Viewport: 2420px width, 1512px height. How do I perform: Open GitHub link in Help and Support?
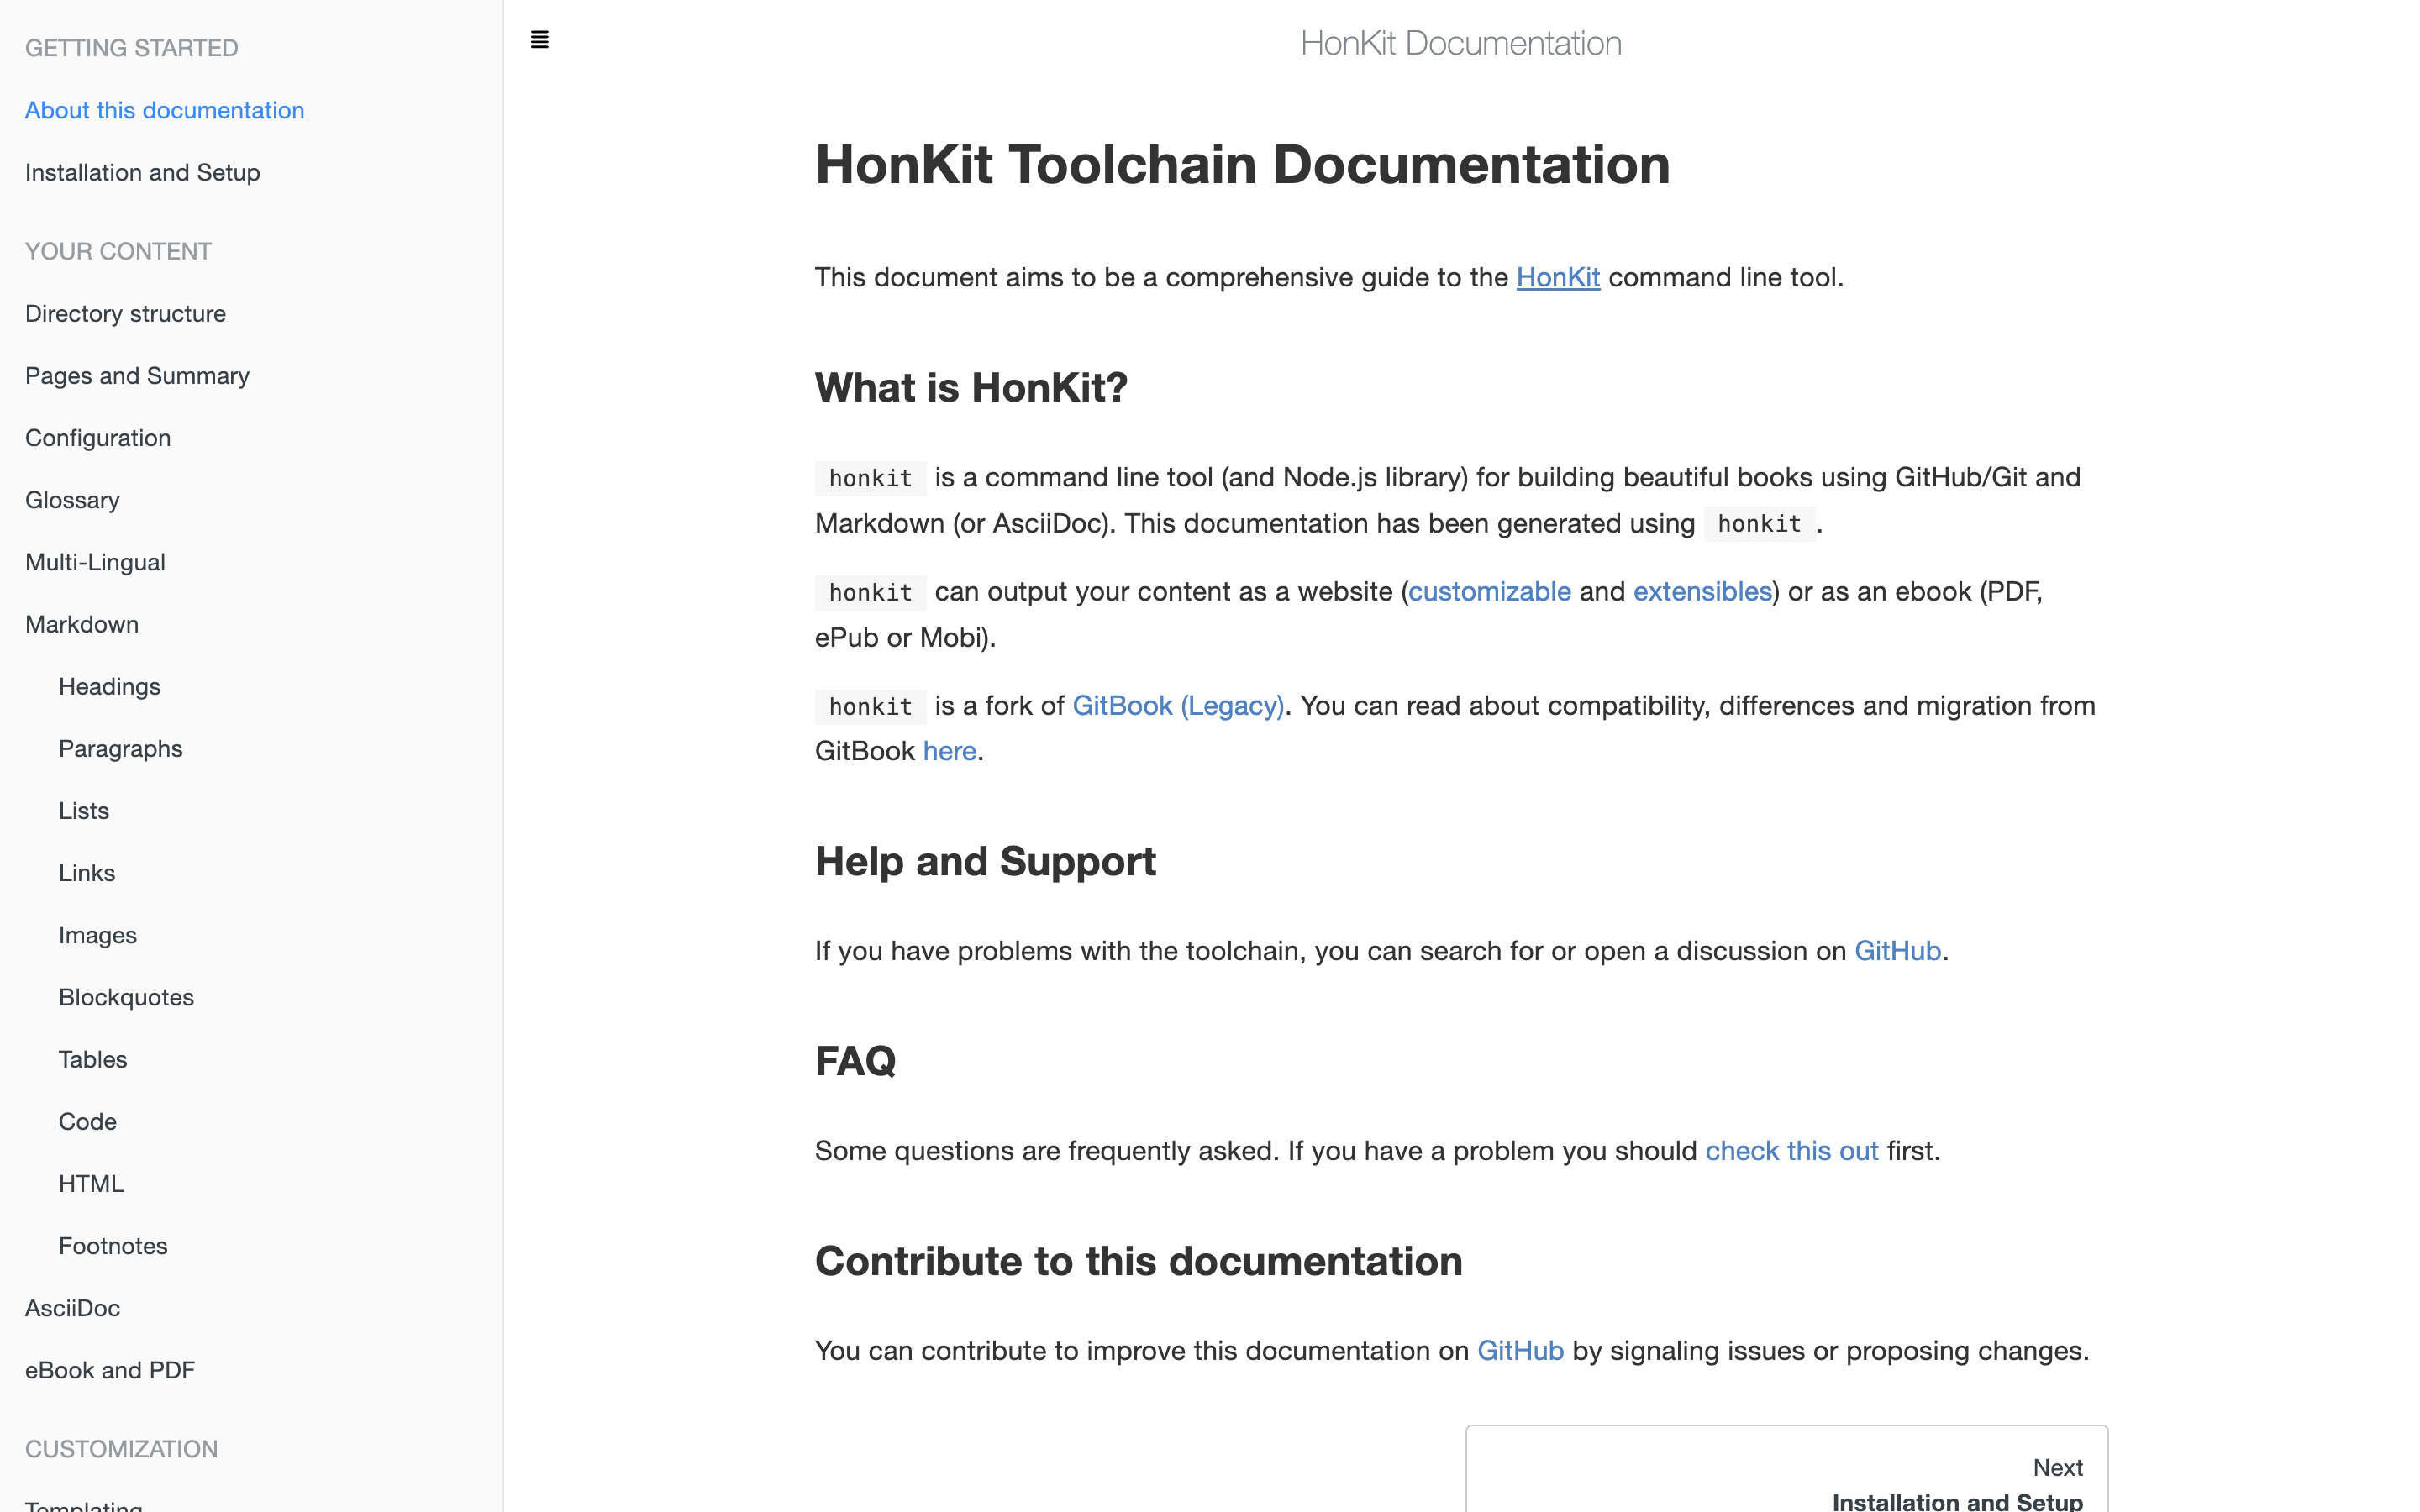coord(1897,950)
